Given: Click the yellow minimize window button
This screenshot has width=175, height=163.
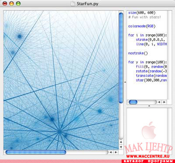Looking at the screenshot, I should [x=11, y=4].
